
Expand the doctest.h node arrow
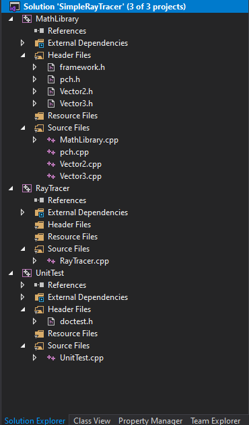(34, 321)
